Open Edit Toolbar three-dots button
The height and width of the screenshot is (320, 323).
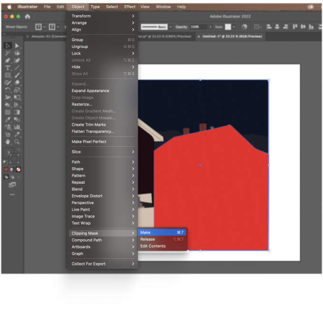click(x=12, y=195)
